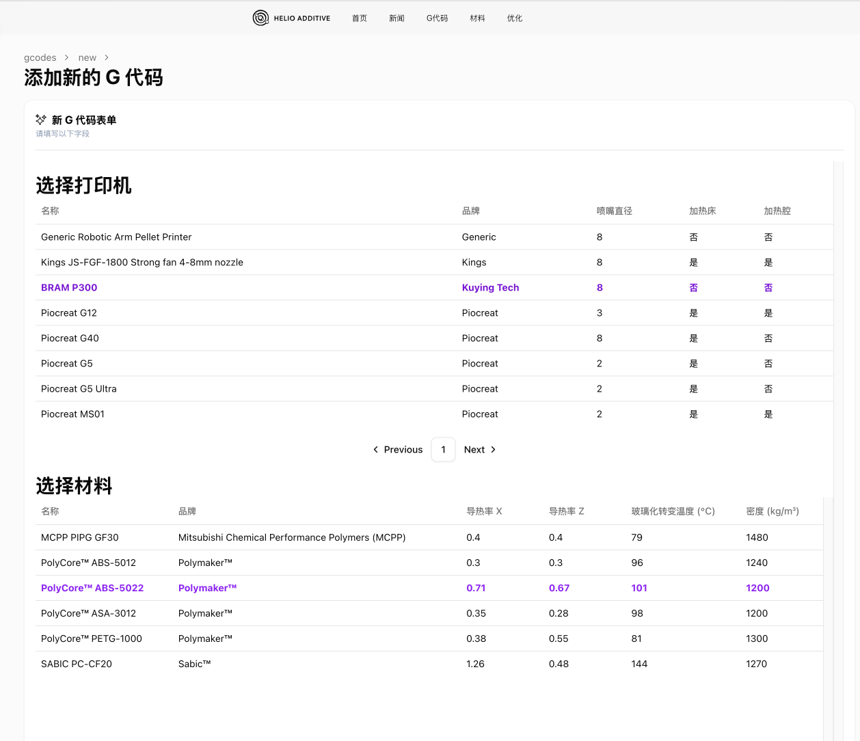The image size is (860, 741).
Task: Click the Next pagination button
Action: (480, 450)
